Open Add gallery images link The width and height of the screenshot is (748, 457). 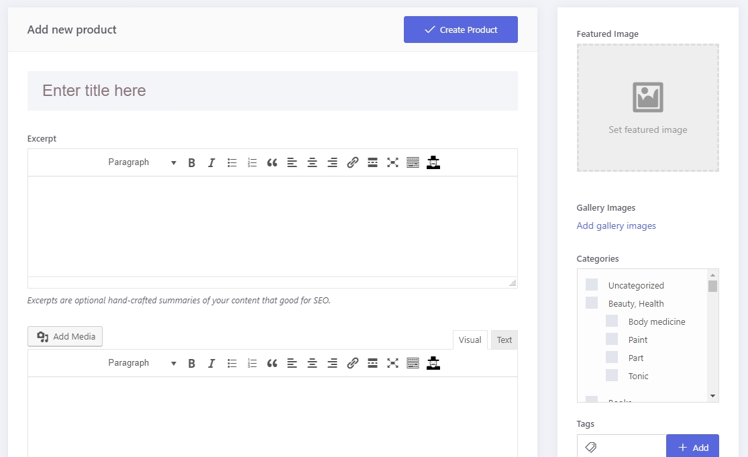point(617,226)
